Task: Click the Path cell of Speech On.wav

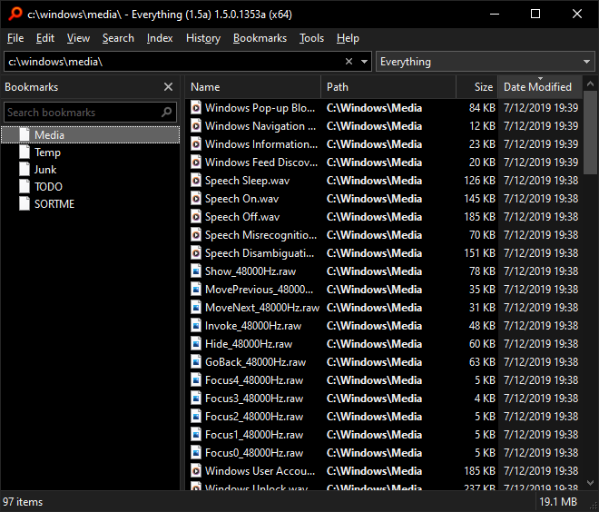Action: tap(374, 199)
